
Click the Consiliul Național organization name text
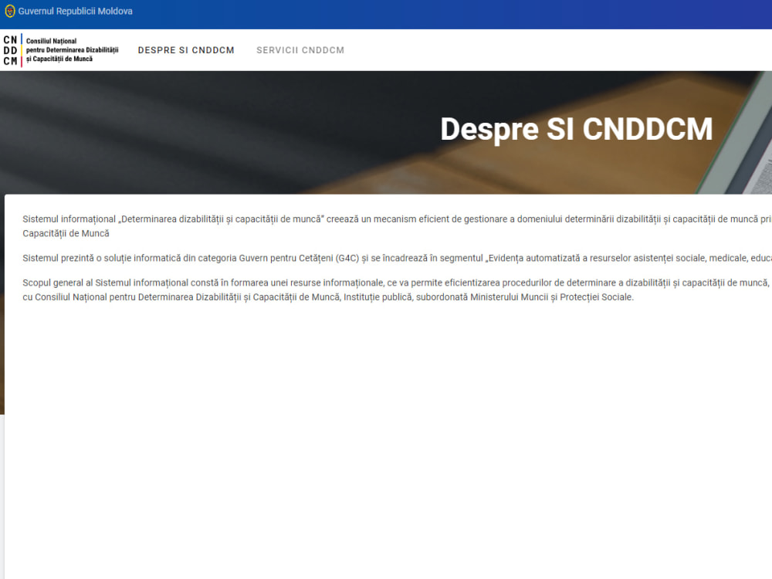click(73, 49)
